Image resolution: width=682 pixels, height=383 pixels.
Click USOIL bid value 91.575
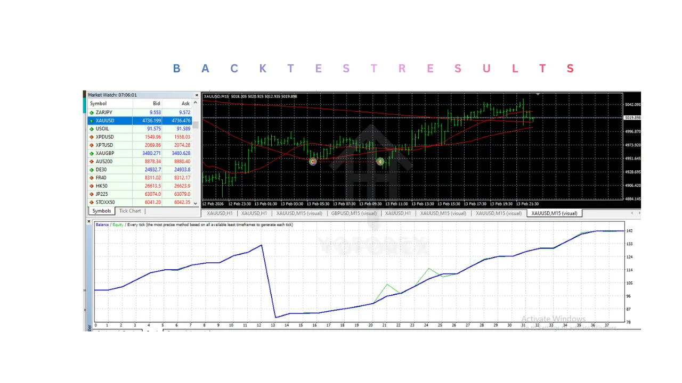[x=153, y=129]
